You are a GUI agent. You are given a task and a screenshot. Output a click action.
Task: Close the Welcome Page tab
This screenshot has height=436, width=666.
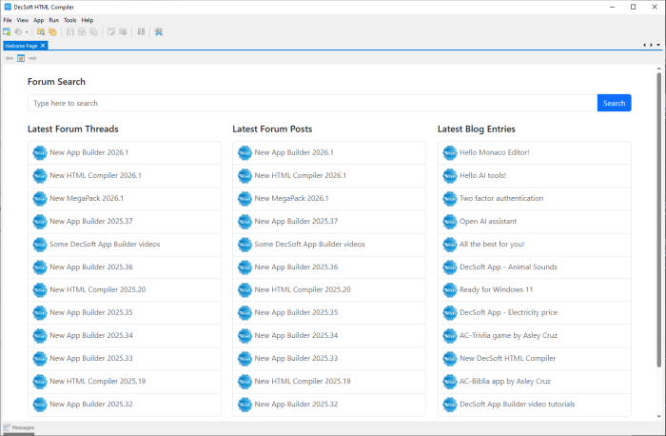[43, 46]
